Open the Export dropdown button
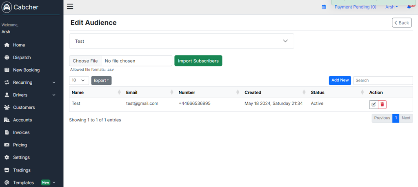Screen dimensions: 418x187 tap(101, 80)
